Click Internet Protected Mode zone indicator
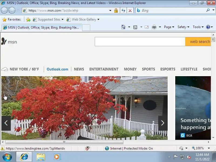Screen dimensions: 216x162 click(x=129, y=148)
